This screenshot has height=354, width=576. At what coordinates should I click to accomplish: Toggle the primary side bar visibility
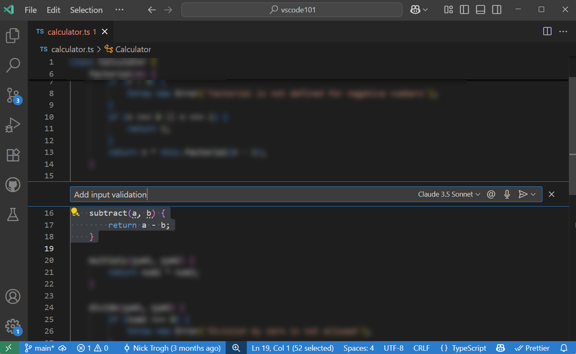click(464, 9)
